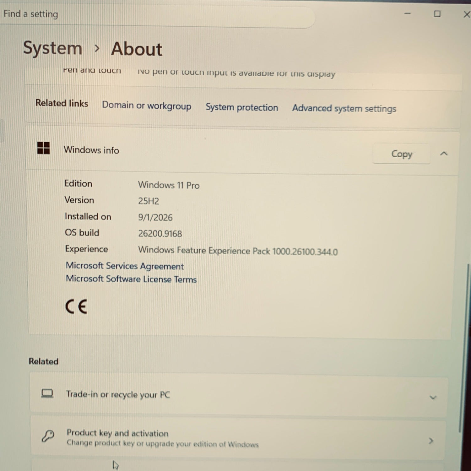Open Domain or workgroup link
471x471 pixels.
point(147,106)
